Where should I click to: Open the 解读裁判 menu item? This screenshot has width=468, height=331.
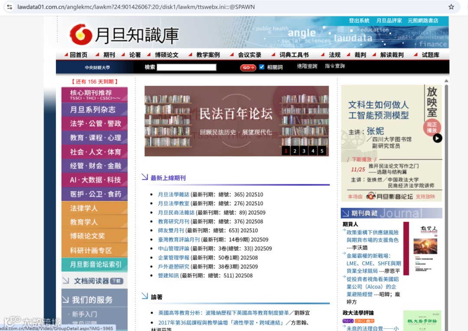pos(392,55)
